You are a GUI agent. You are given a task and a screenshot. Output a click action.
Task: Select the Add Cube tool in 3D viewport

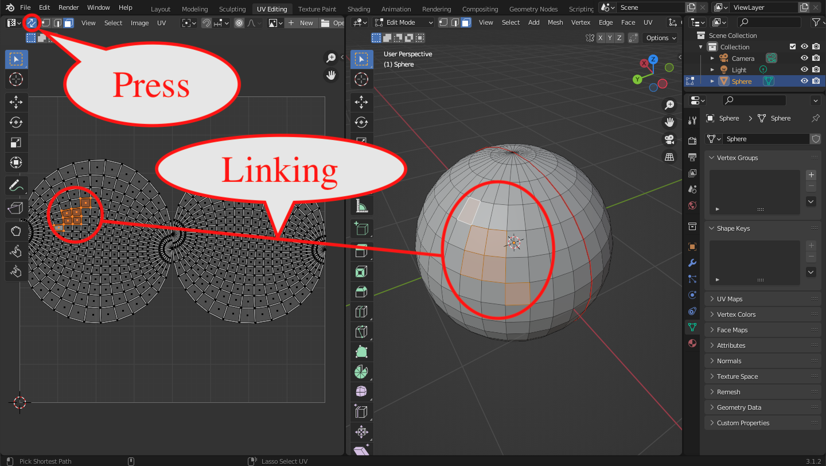361,230
